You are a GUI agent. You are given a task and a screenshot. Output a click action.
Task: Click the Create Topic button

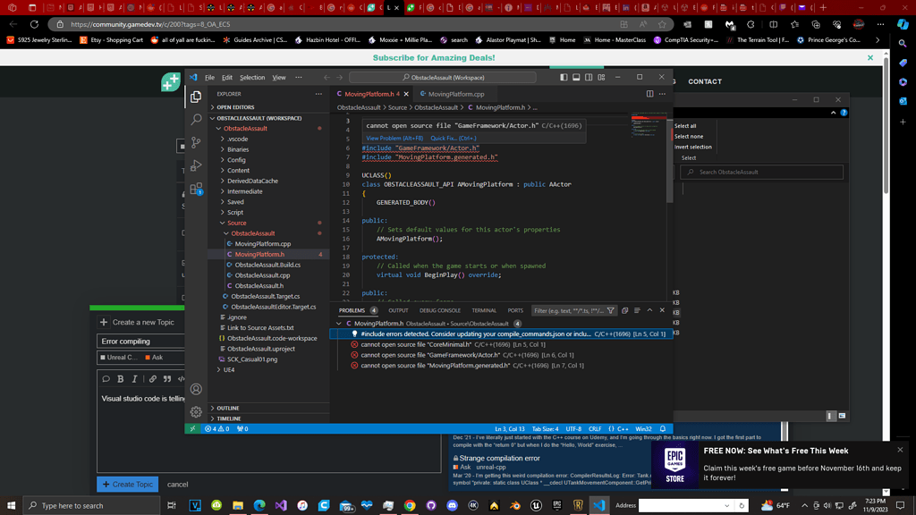127,484
